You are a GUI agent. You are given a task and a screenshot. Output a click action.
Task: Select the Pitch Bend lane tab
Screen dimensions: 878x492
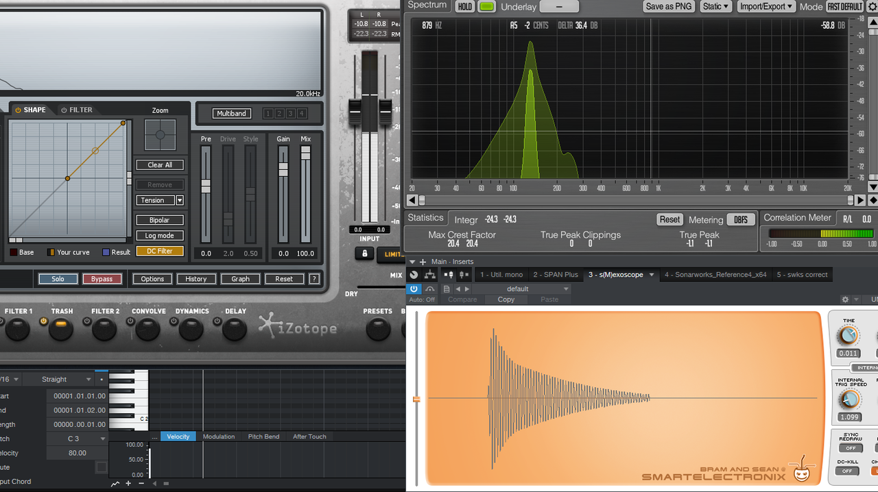263,436
